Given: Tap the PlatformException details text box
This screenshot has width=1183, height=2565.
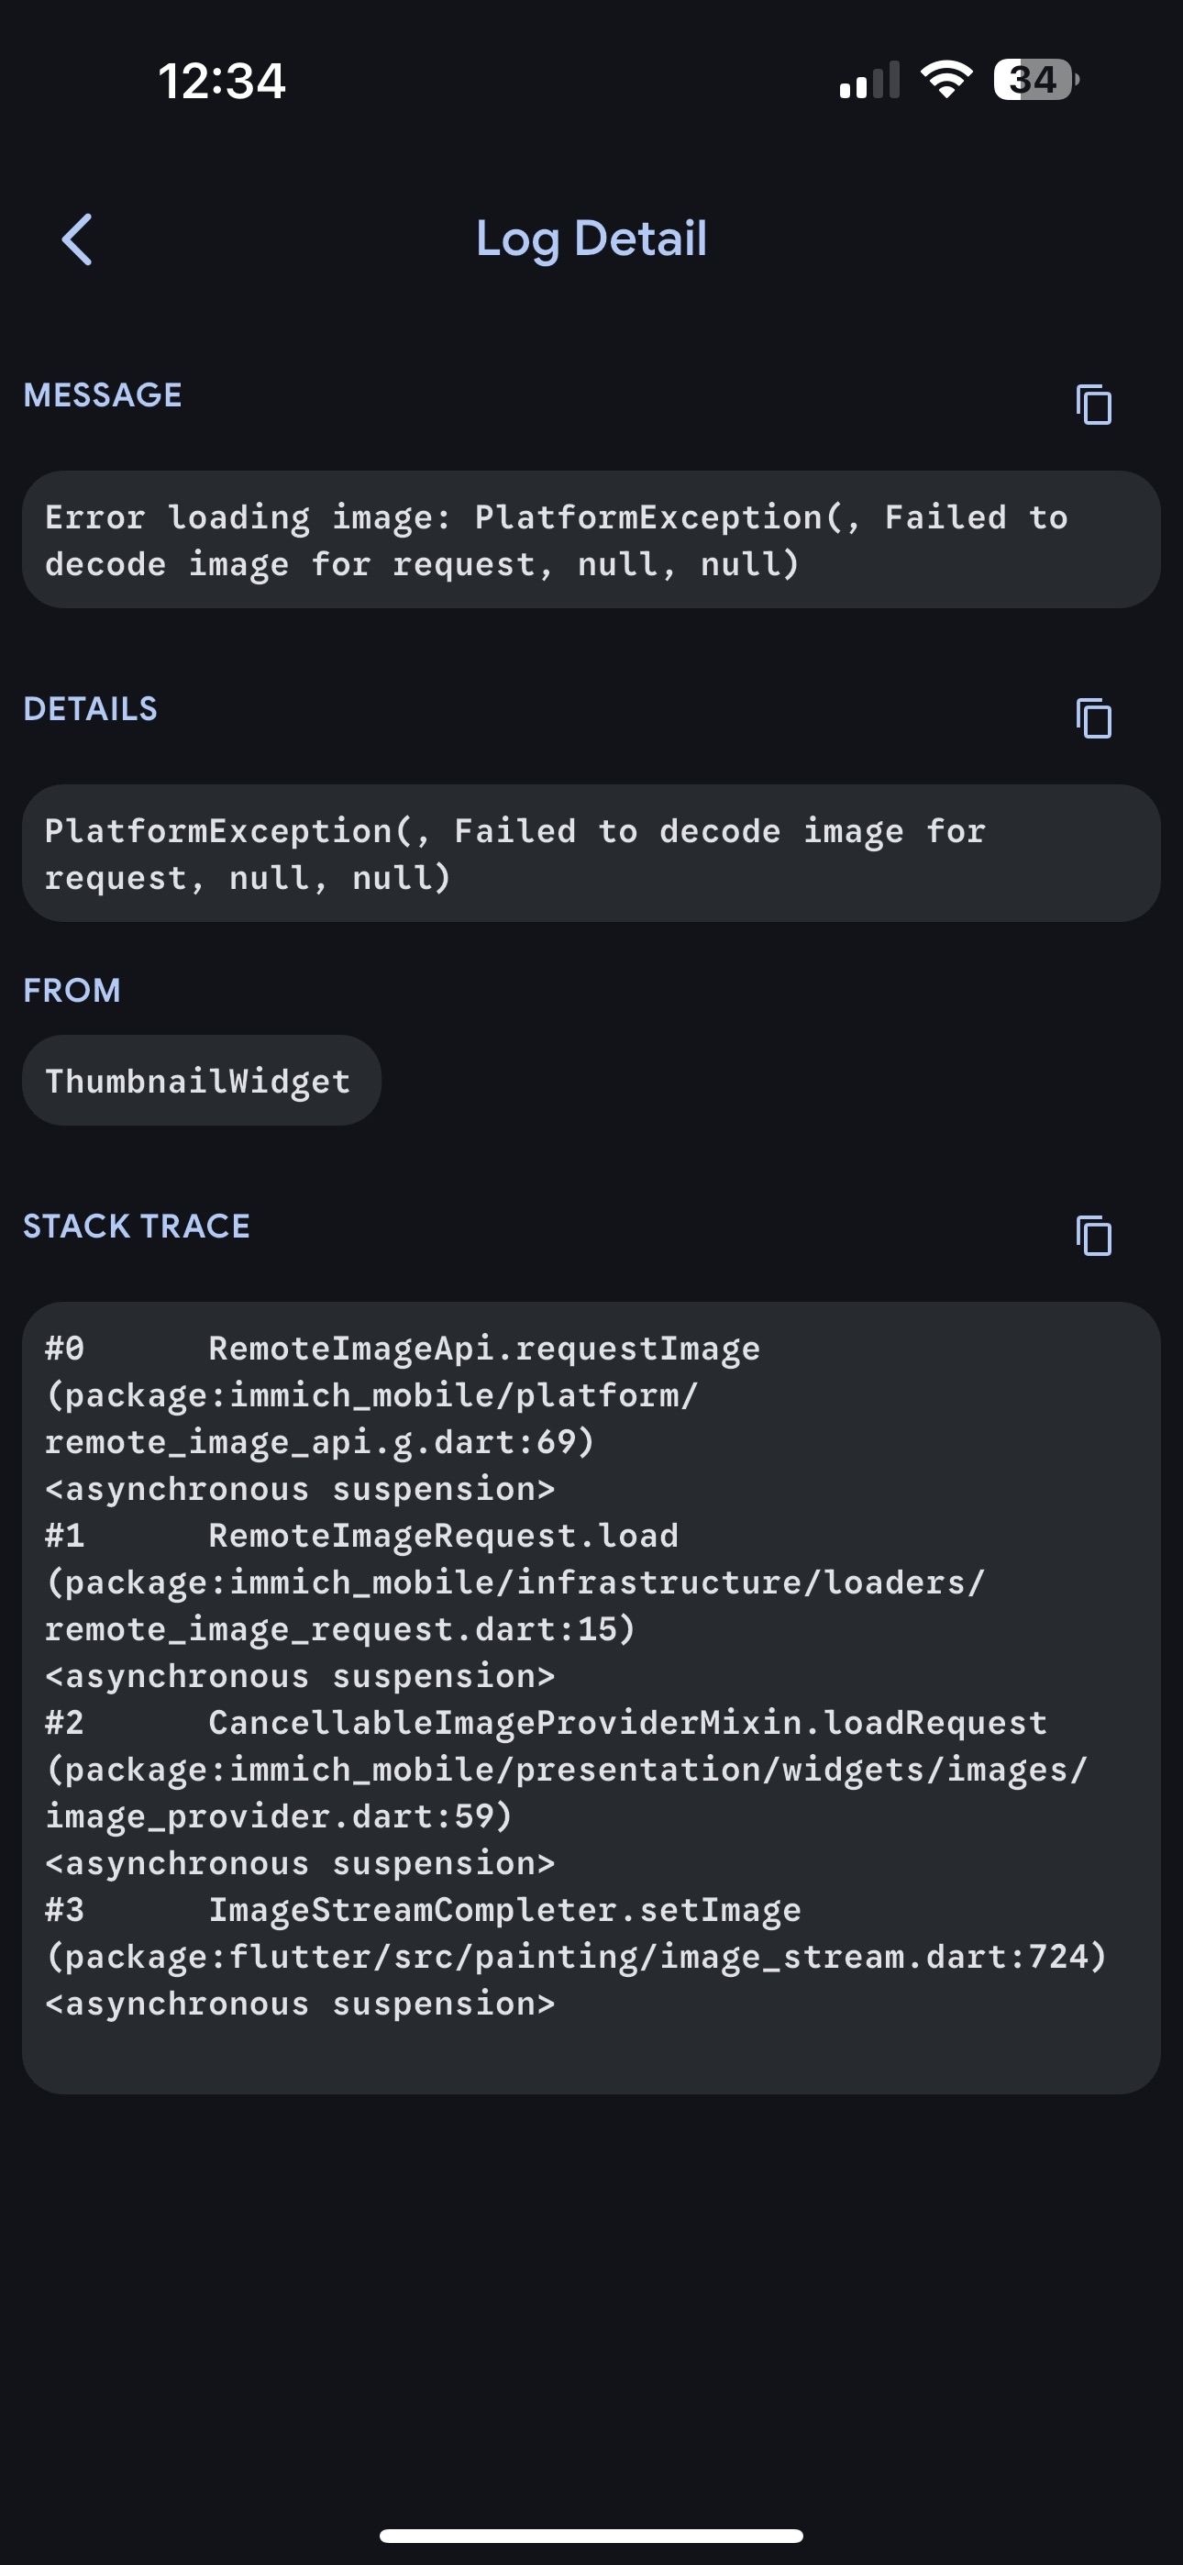Looking at the screenshot, I should pyautogui.click(x=591, y=853).
